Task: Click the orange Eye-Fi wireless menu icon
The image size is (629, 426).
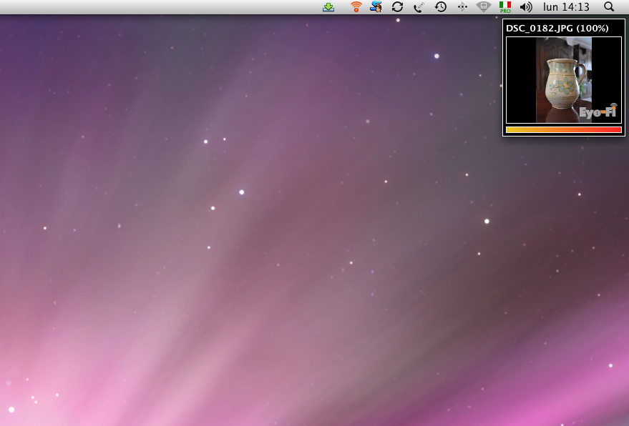Action: (356, 7)
